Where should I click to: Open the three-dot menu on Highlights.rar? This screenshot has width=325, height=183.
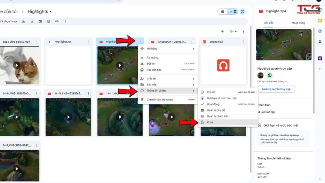(x=88, y=42)
